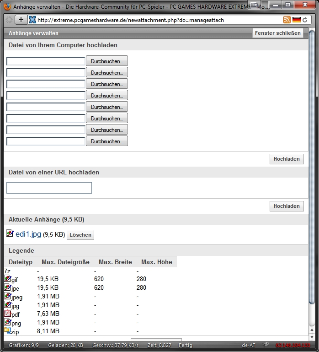319x352 pixels.
Task: Click the first Durchsuchen button
Action: pos(107,61)
